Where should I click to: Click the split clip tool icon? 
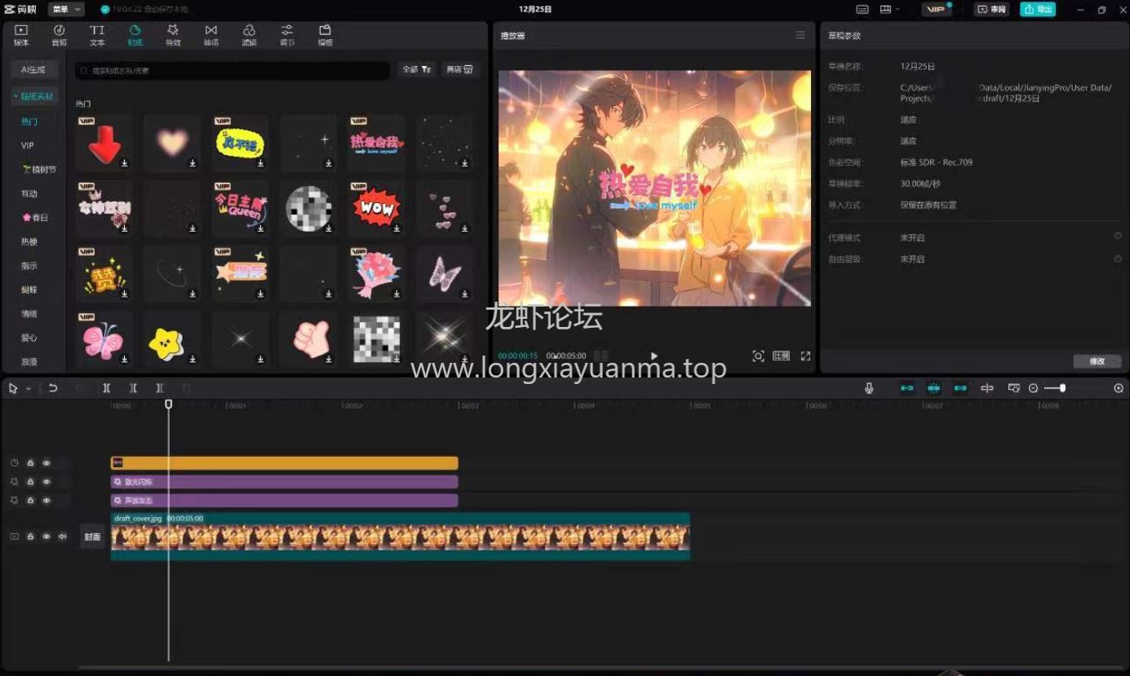coord(106,388)
